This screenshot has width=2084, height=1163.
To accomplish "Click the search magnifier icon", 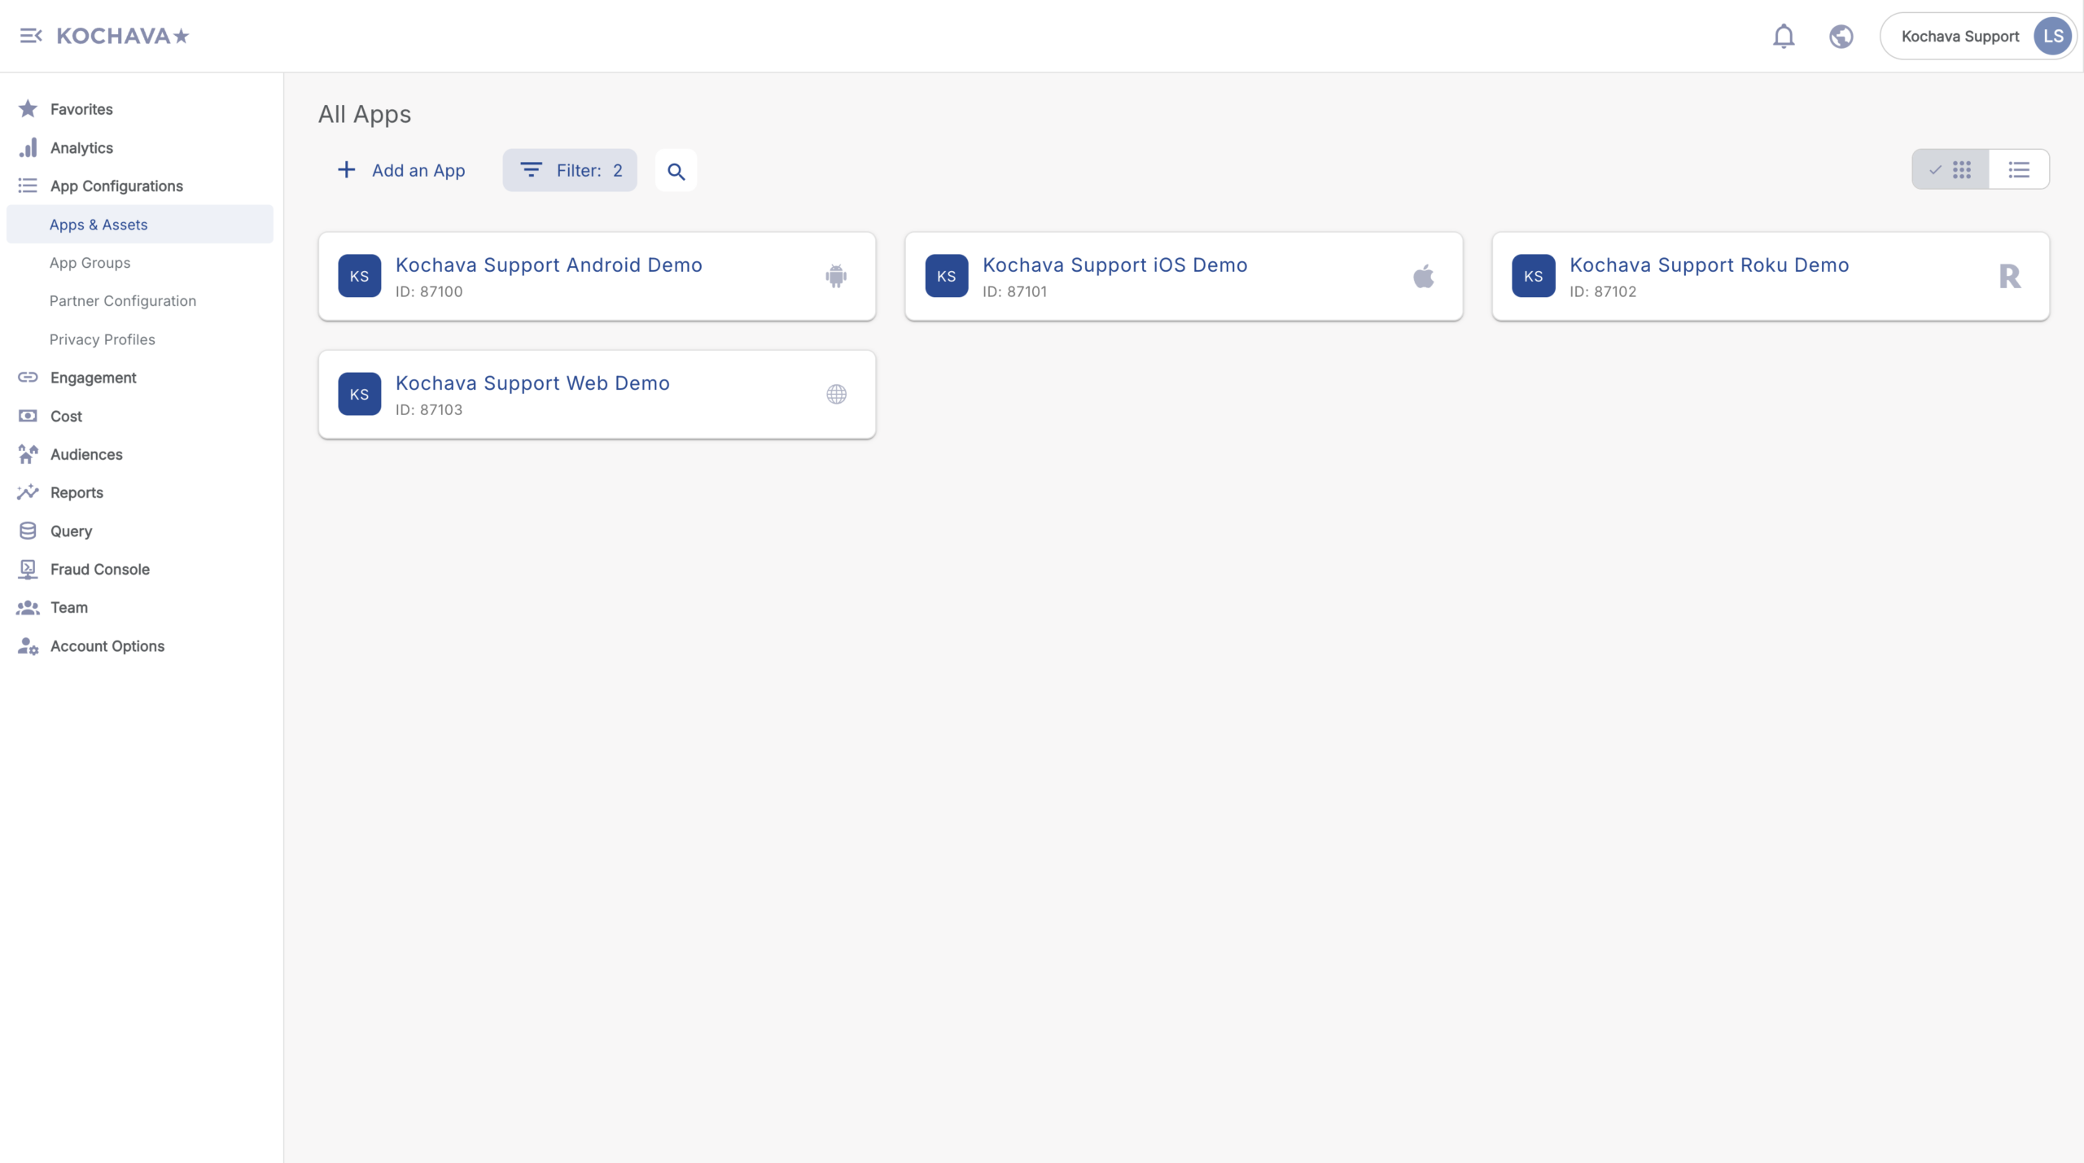I will (676, 171).
